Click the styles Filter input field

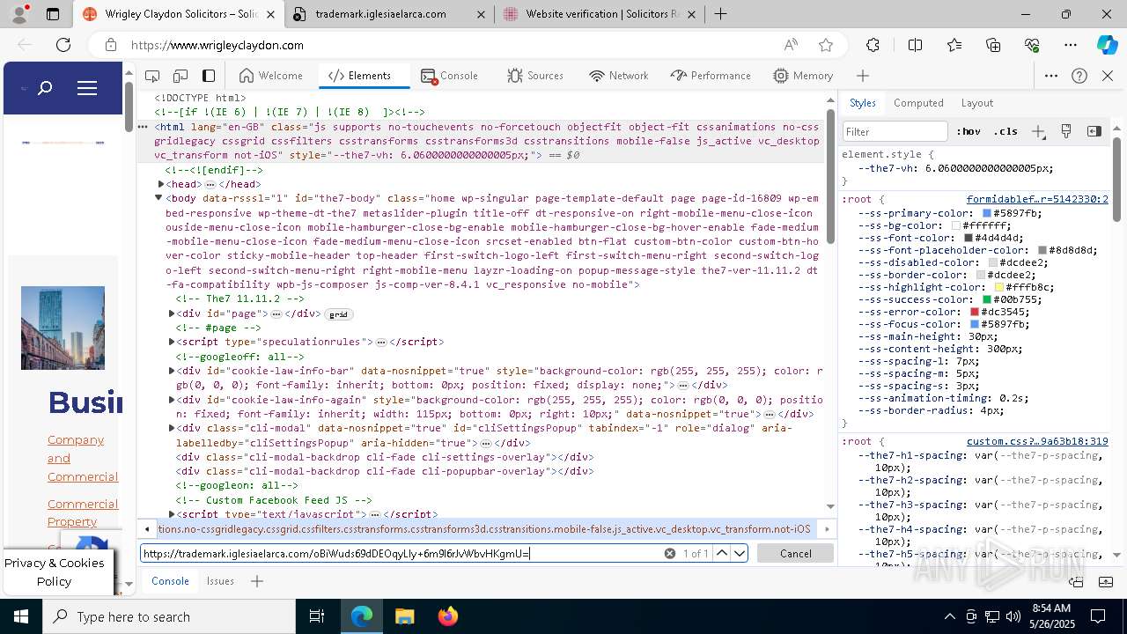(895, 131)
